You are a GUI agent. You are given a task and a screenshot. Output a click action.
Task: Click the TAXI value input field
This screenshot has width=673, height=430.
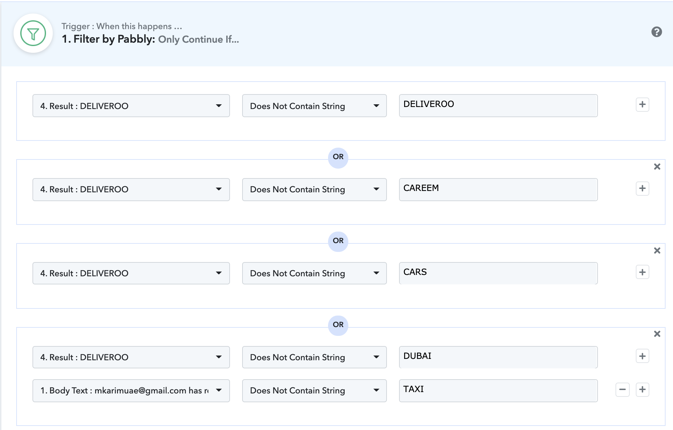tap(498, 390)
